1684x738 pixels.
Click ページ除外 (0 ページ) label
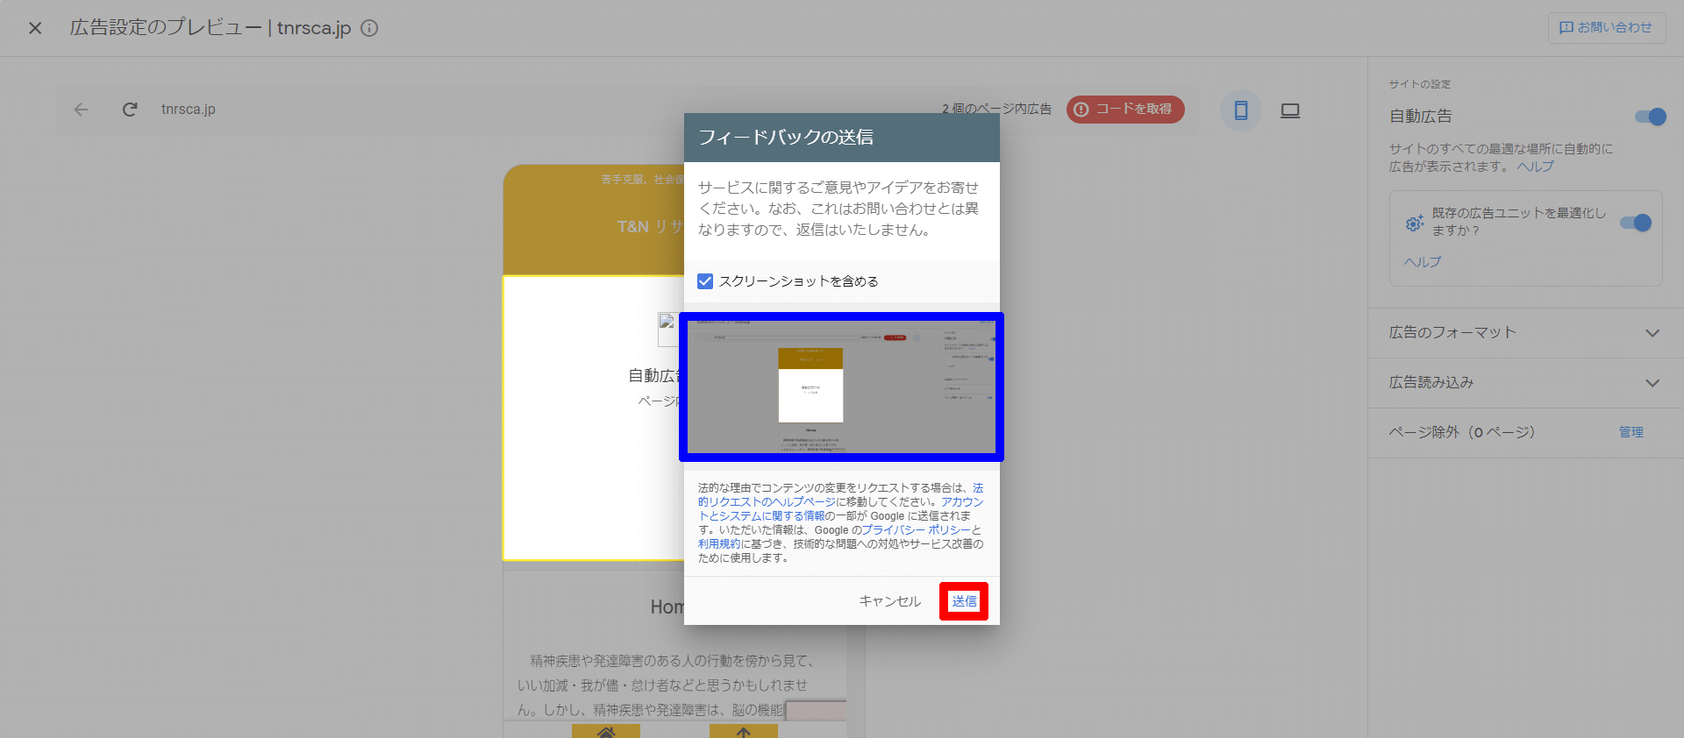[1462, 432]
